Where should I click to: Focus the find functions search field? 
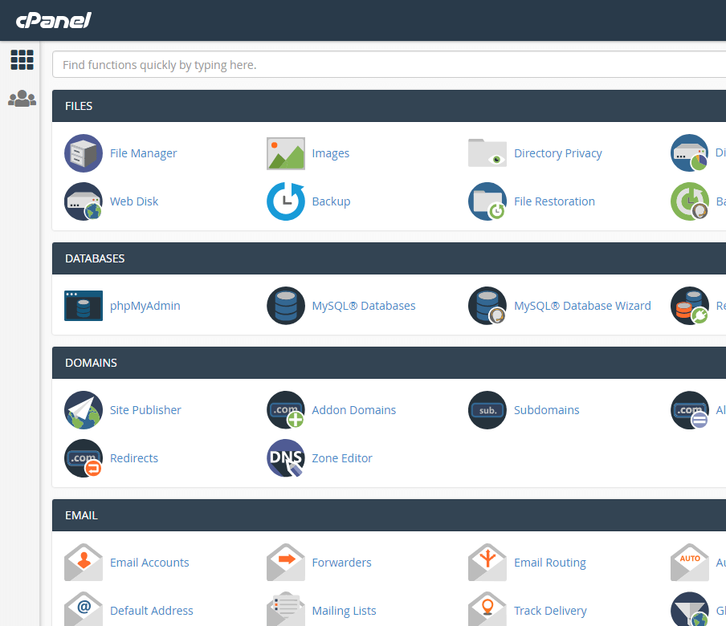click(385, 65)
